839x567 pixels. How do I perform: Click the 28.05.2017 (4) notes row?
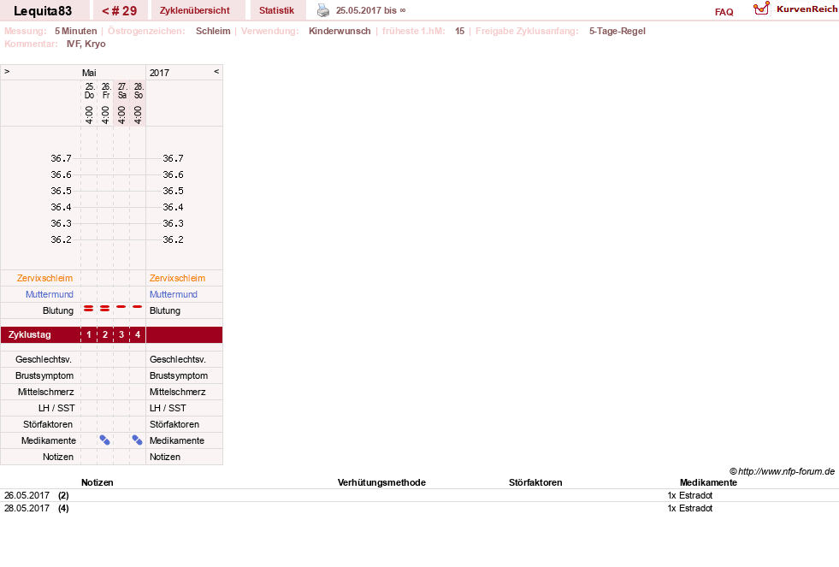coord(419,508)
